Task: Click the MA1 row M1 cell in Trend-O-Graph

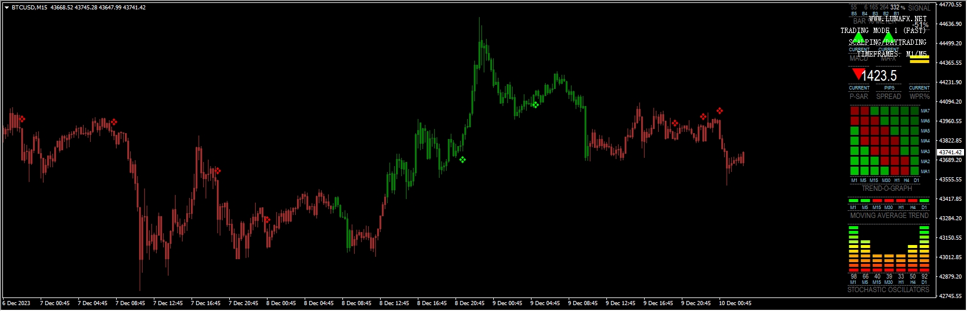Action: pos(854,171)
